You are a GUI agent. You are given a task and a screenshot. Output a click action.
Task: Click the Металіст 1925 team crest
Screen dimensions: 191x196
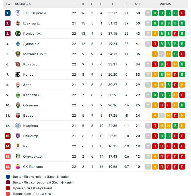18,54
